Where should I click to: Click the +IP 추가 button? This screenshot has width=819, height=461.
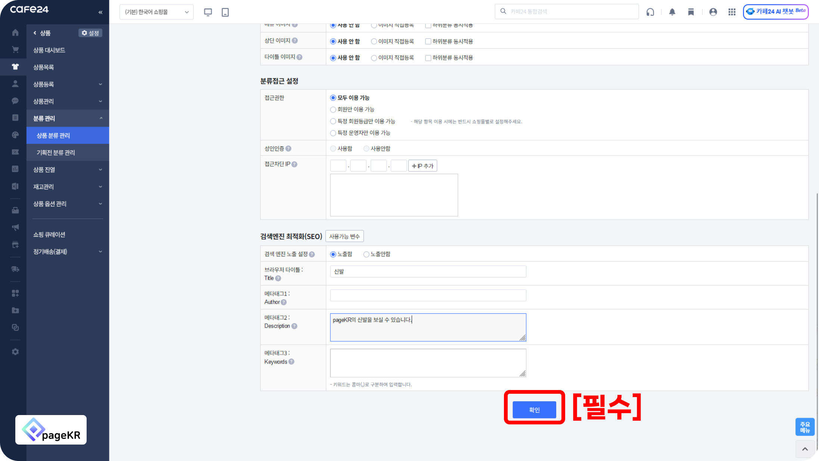point(423,166)
